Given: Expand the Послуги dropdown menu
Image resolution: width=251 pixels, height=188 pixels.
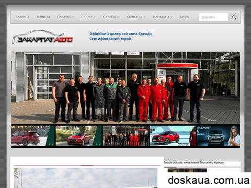Looking at the screenshot, I should (x=65, y=17).
